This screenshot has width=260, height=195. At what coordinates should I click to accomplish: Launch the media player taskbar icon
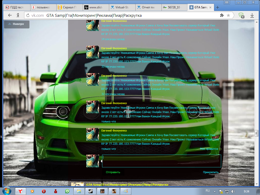pos(32,191)
